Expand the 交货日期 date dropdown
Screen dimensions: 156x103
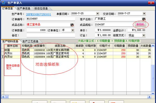144,13
